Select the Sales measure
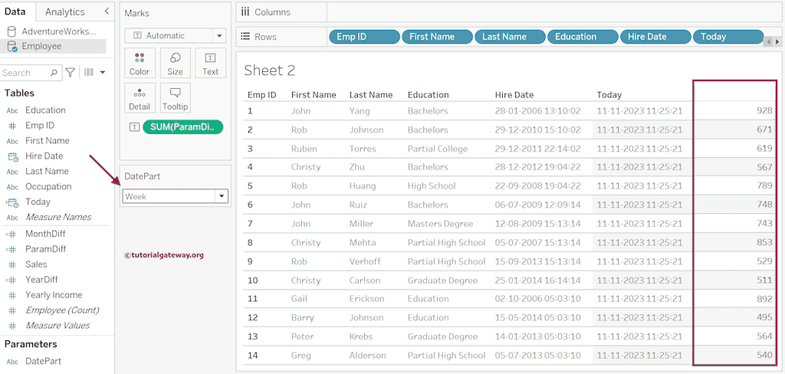This screenshot has height=374, width=785. [36, 264]
